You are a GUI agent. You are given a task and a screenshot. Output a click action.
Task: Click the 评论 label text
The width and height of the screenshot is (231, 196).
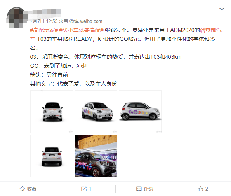(148, 189)
